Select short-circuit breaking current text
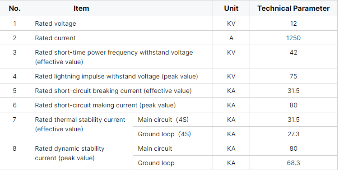This screenshot has width=339, height=171. point(113,91)
